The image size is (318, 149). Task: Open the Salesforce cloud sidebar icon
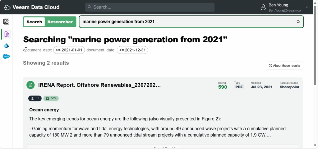tap(6, 57)
